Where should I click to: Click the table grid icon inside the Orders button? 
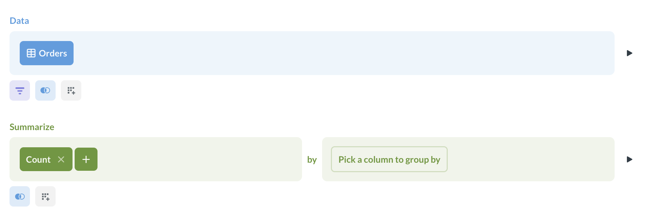click(x=31, y=53)
